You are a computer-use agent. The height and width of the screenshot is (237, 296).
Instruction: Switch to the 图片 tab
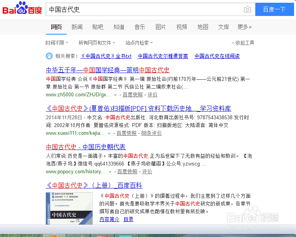click(x=161, y=27)
